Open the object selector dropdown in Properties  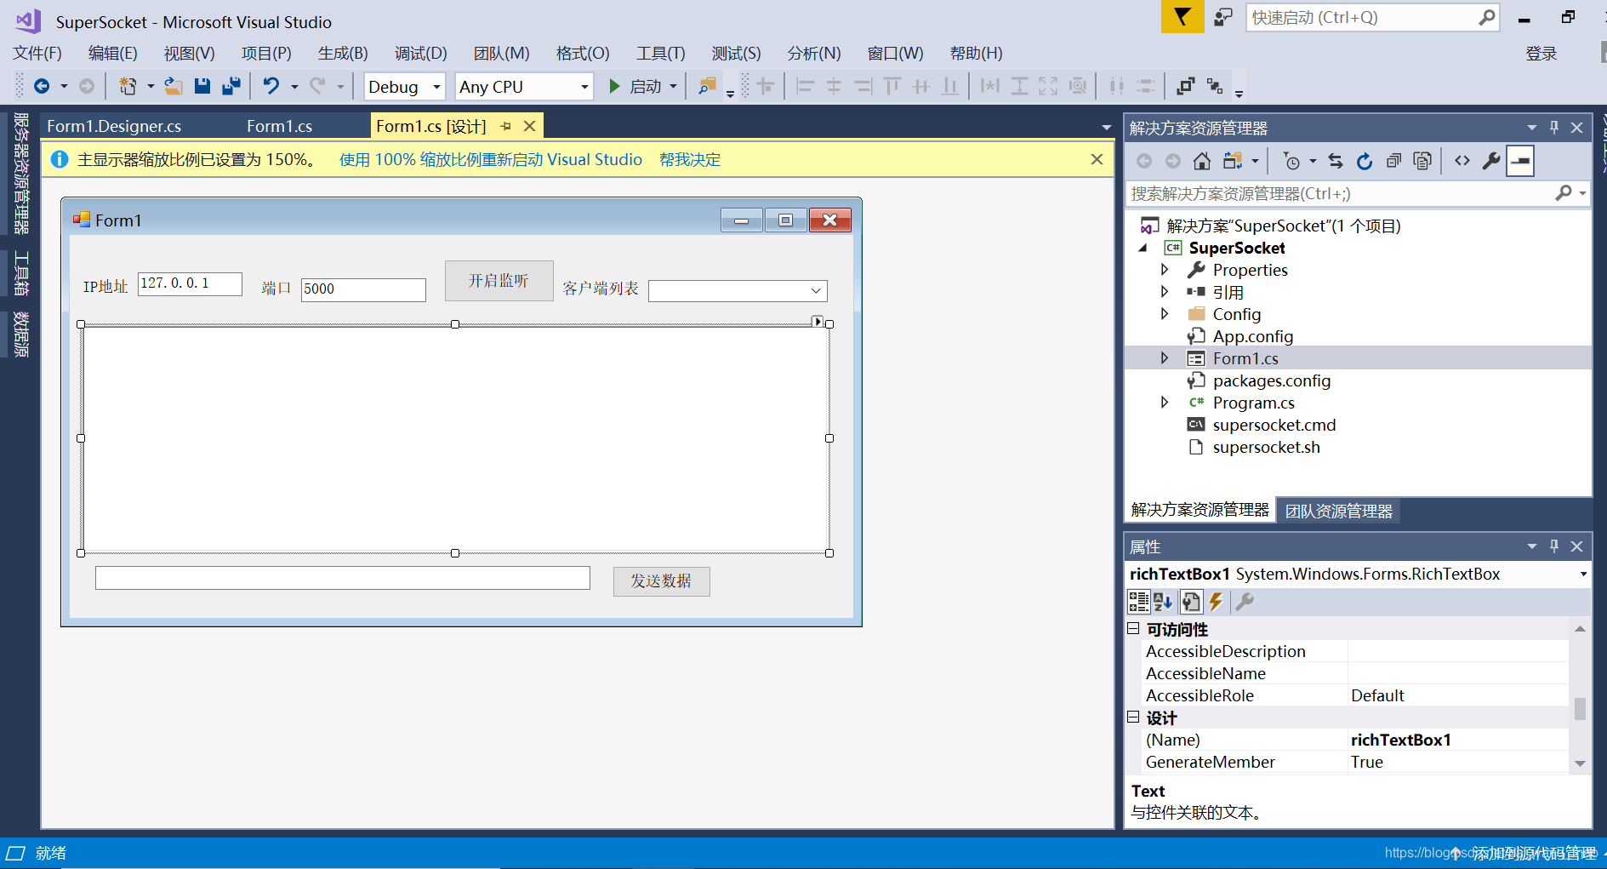coord(1583,575)
